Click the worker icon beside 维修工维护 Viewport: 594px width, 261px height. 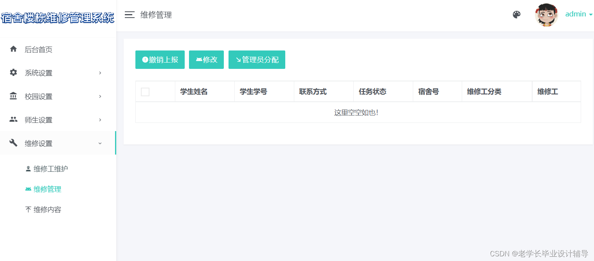pos(28,169)
